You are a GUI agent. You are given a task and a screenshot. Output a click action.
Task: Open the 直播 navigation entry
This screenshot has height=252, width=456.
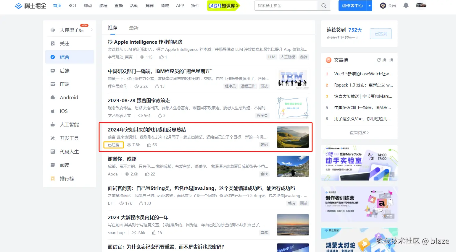[118, 5]
